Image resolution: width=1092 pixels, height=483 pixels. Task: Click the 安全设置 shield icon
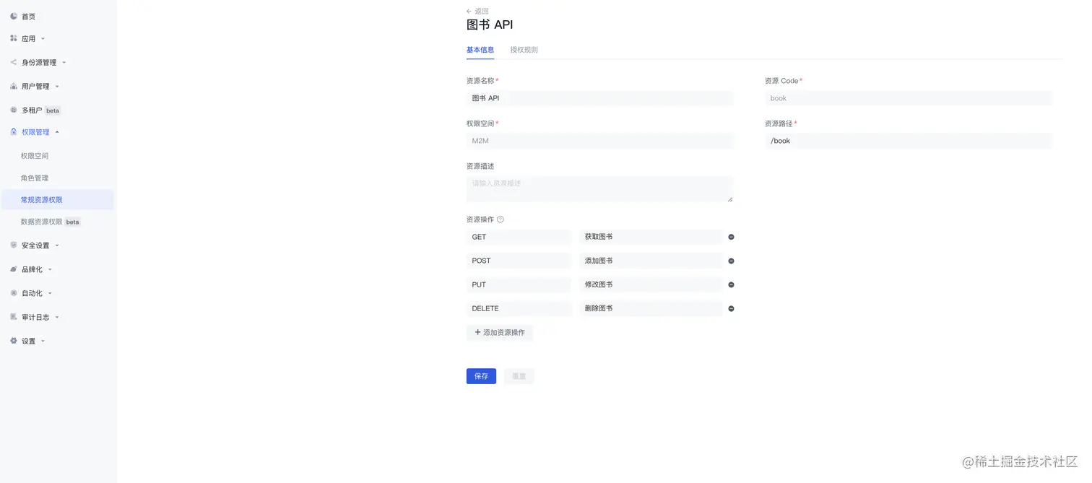14,245
